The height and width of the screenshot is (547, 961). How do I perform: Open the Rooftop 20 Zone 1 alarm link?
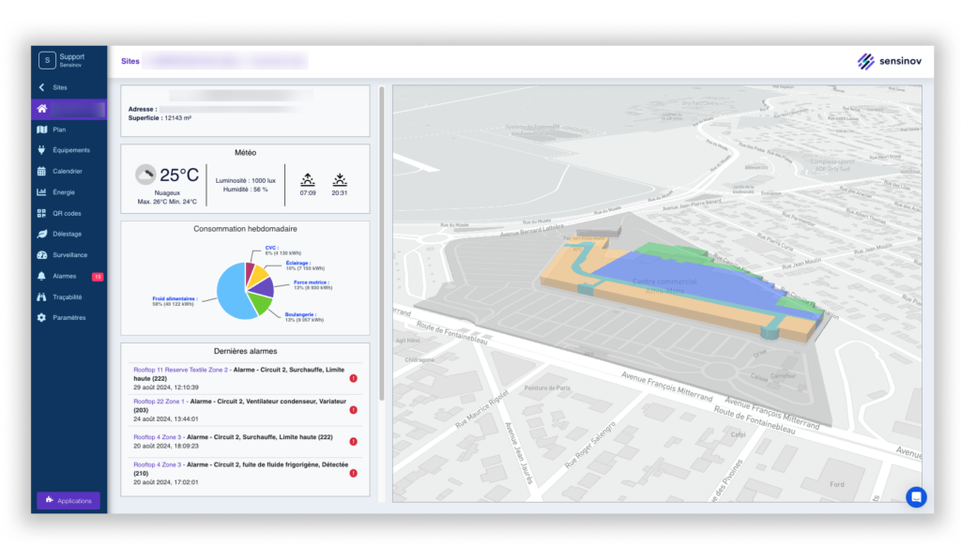click(x=160, y=401)
